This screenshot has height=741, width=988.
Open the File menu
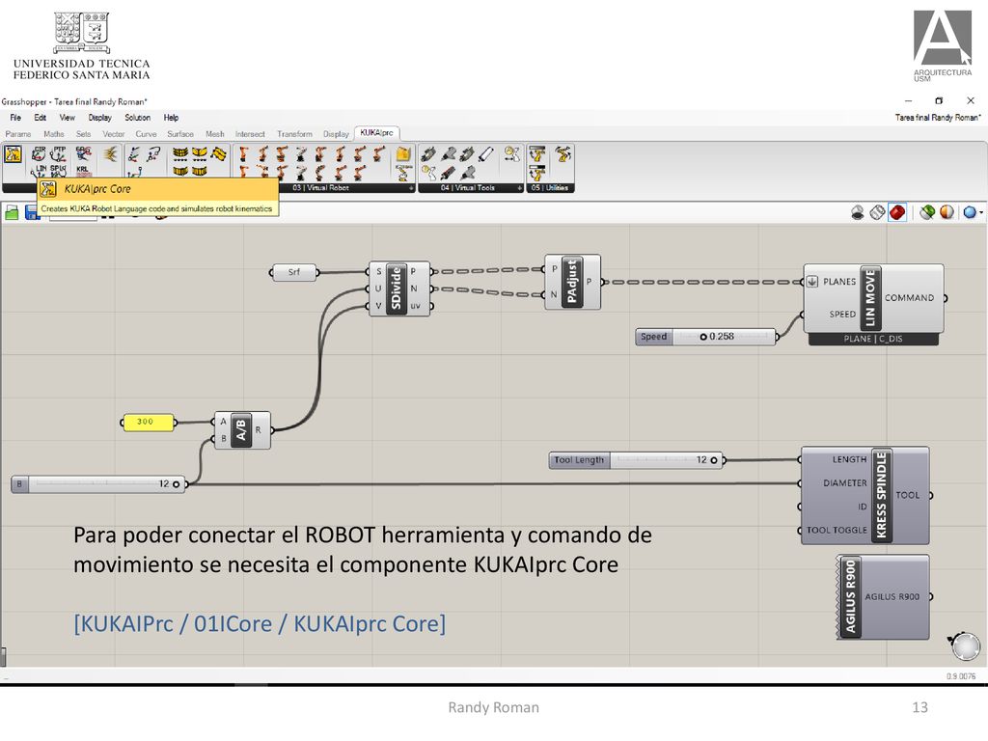coord(15,118)
